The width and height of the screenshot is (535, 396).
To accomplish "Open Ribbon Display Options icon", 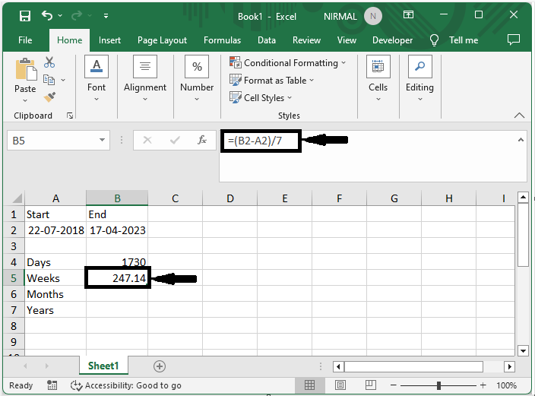I will (408, 14).
